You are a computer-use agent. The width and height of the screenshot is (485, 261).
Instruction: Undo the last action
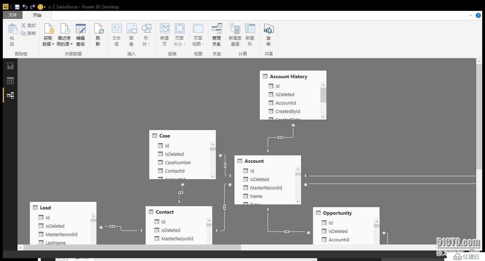point(25,7)
